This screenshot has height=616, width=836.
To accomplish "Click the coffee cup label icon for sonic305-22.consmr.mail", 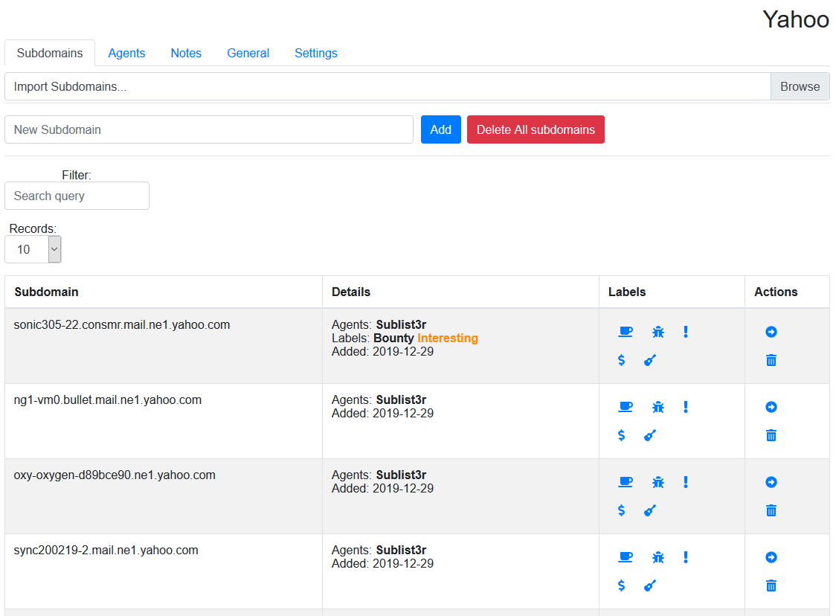I will click(x=626, y=332).
